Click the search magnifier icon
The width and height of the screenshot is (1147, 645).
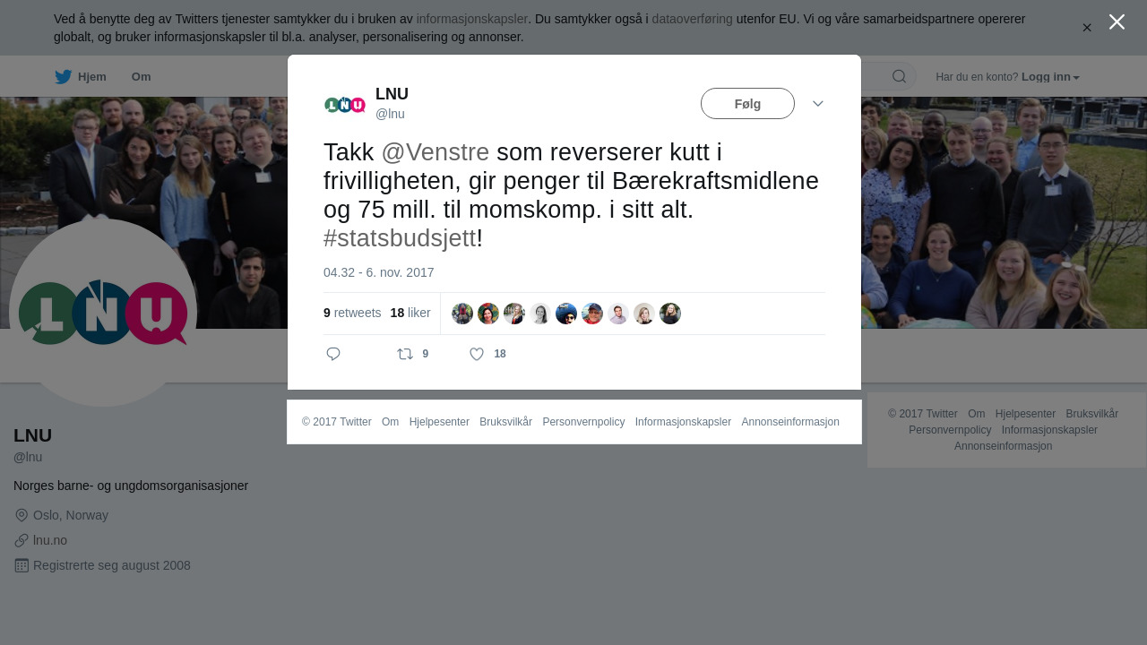pyautogui.click(x=899, y=76)
